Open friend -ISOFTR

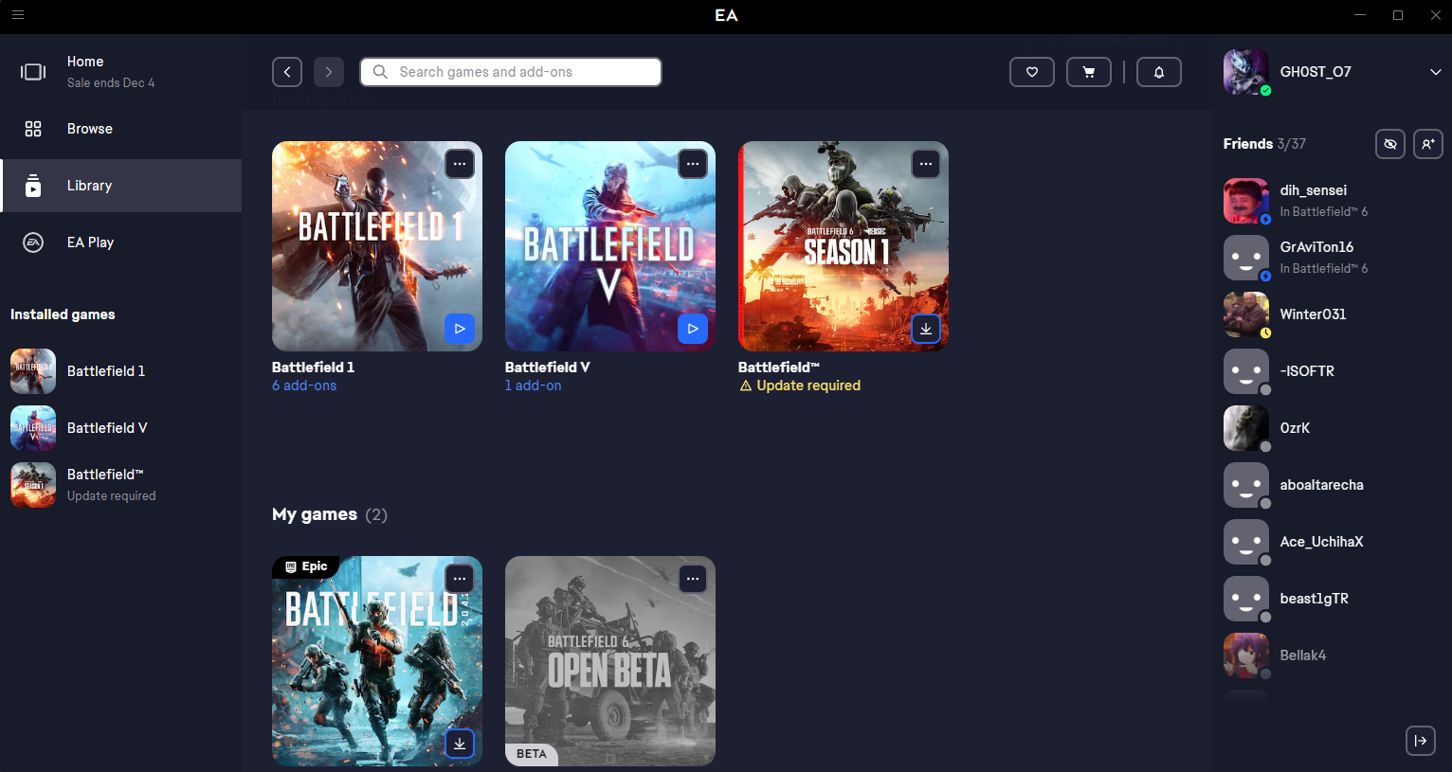(x=1332, y=371)
